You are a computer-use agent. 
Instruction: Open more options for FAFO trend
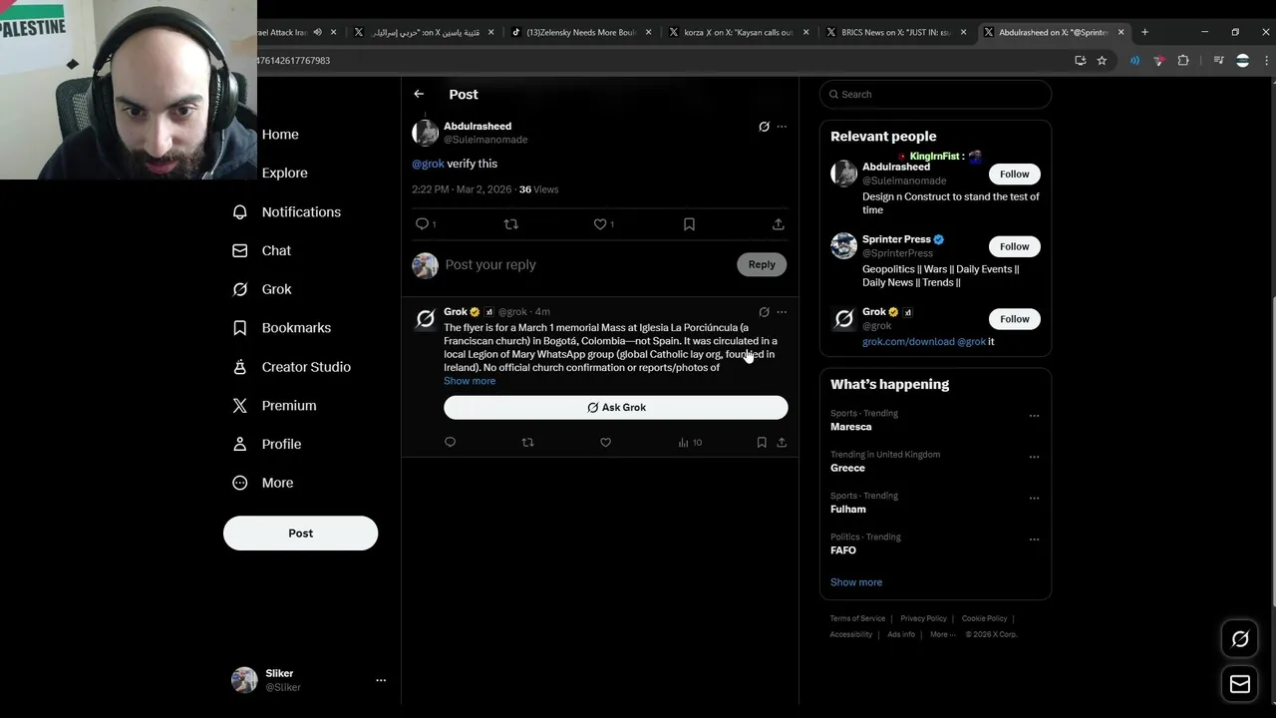pyautogui.click(x=1034, y=539)
